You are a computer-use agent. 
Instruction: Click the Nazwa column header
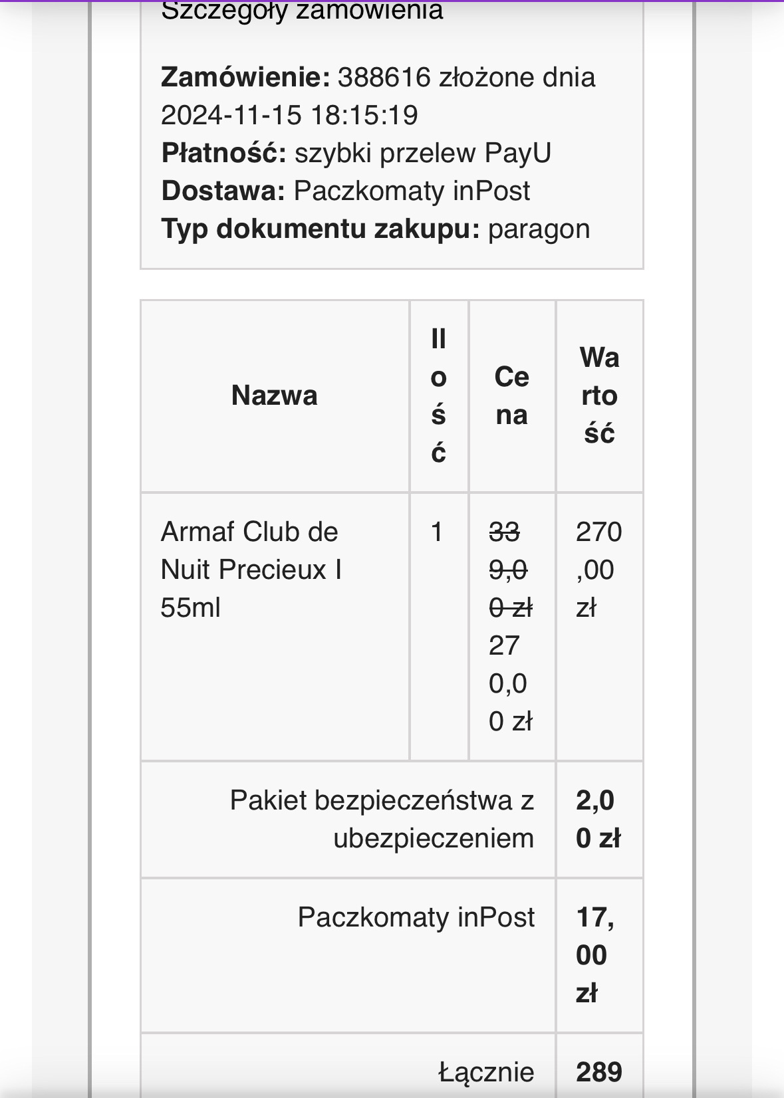(275, 396)
